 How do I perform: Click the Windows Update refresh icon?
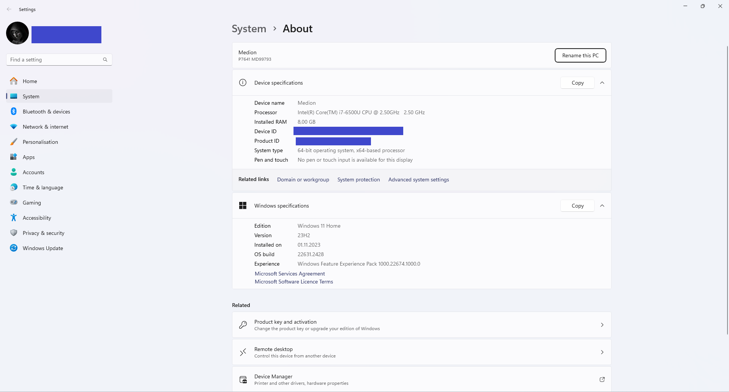click(14, 248)
